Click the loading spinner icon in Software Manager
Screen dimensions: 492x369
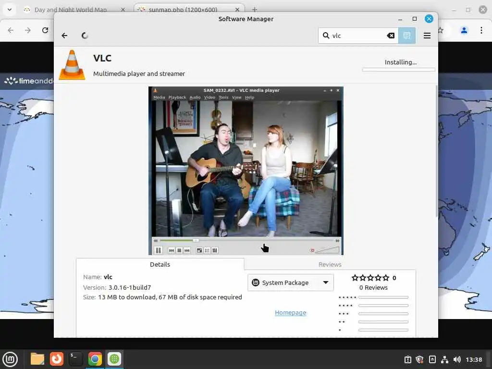pyautogui.click(x=85, y=36)
